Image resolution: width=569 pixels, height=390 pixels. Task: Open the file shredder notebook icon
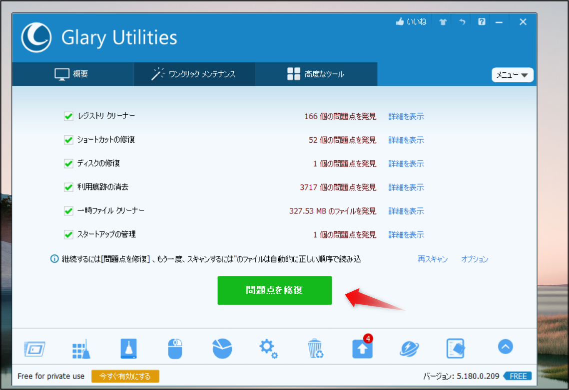click(456, 348)
